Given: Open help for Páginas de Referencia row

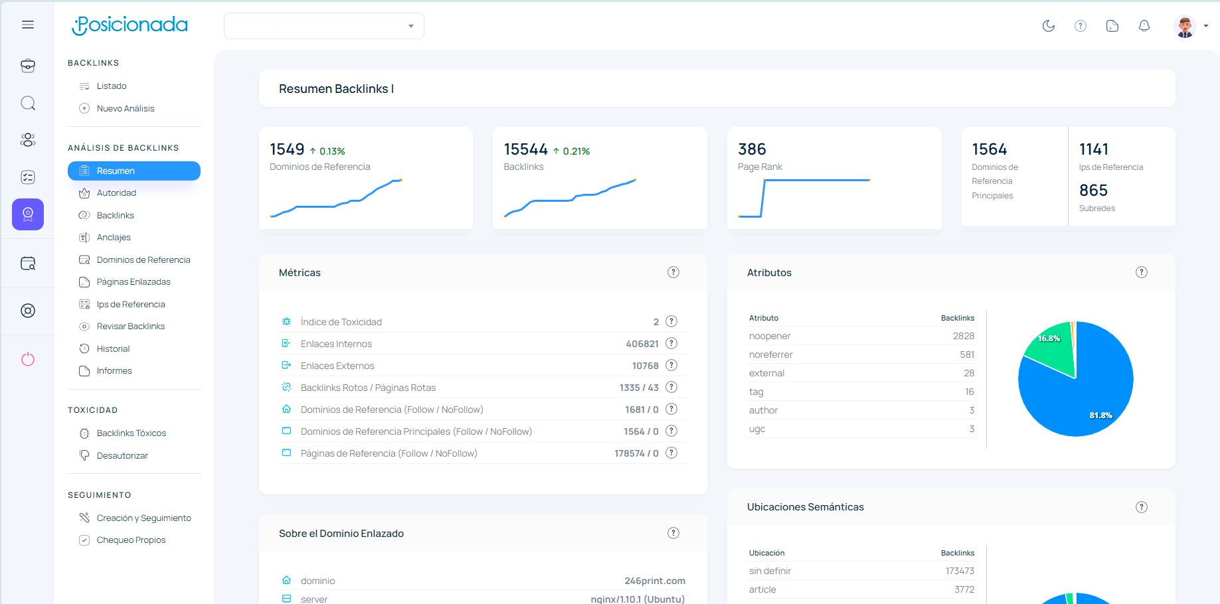Looking at the screenshot, I should tap(671, 453).
